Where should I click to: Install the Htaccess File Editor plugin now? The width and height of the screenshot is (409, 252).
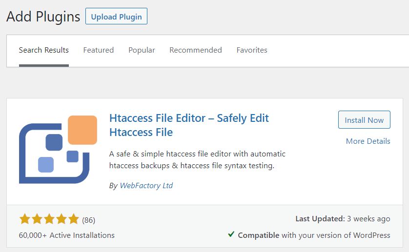(364, 120)
